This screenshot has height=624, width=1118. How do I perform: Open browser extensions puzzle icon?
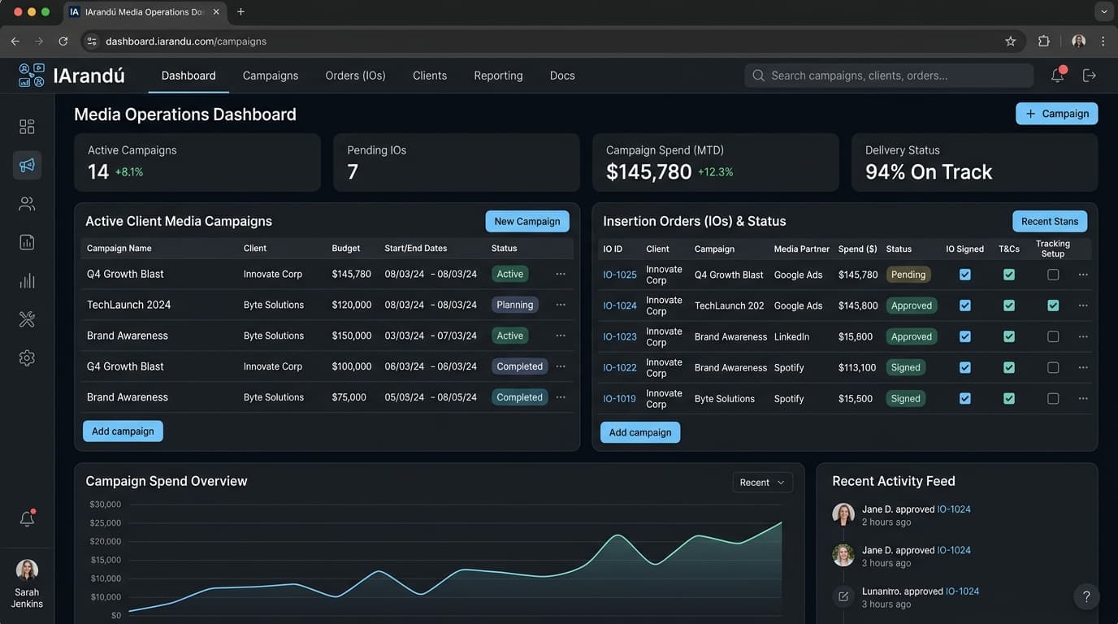click(1044, 41)
